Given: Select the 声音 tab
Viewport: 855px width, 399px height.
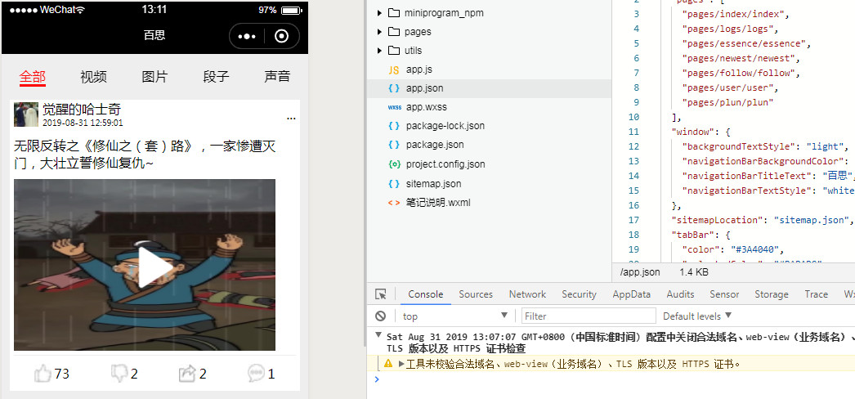Looking at the screenshot, I should pyautogui.click(x=277, y=77).
